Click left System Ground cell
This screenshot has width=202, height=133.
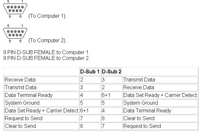tap(41, 103)
